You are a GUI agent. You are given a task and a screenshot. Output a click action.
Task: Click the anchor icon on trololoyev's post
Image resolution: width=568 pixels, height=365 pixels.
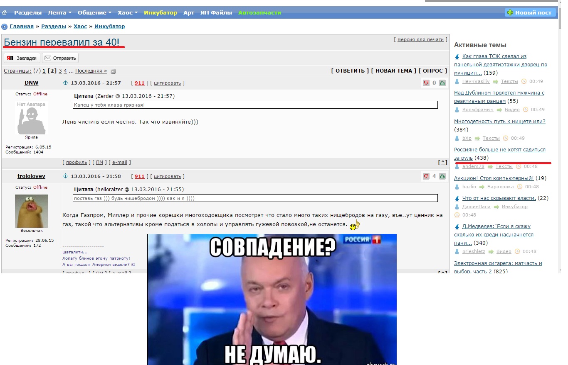[65, 176]
